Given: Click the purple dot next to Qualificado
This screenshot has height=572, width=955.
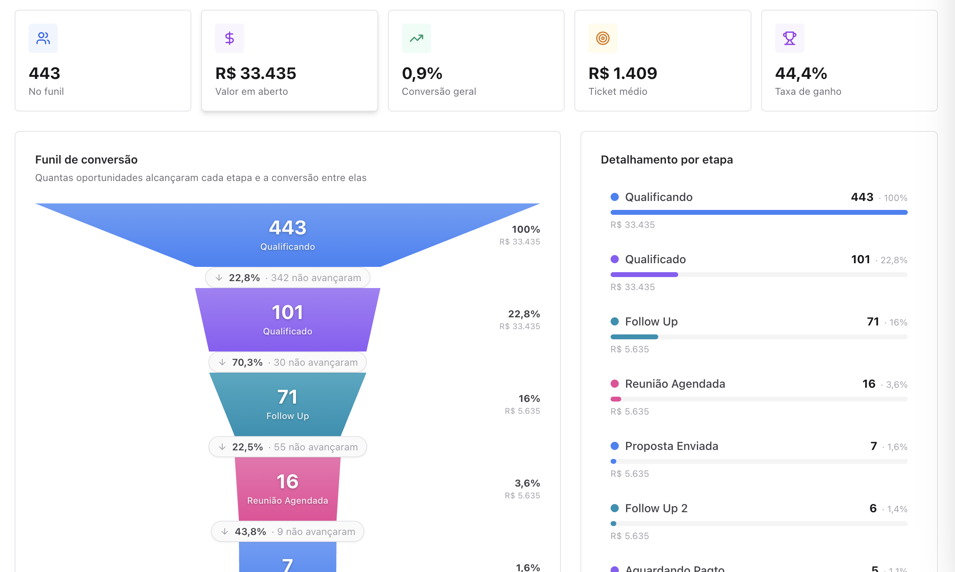Looking at the screenshot, I should (x=615, y=259).
